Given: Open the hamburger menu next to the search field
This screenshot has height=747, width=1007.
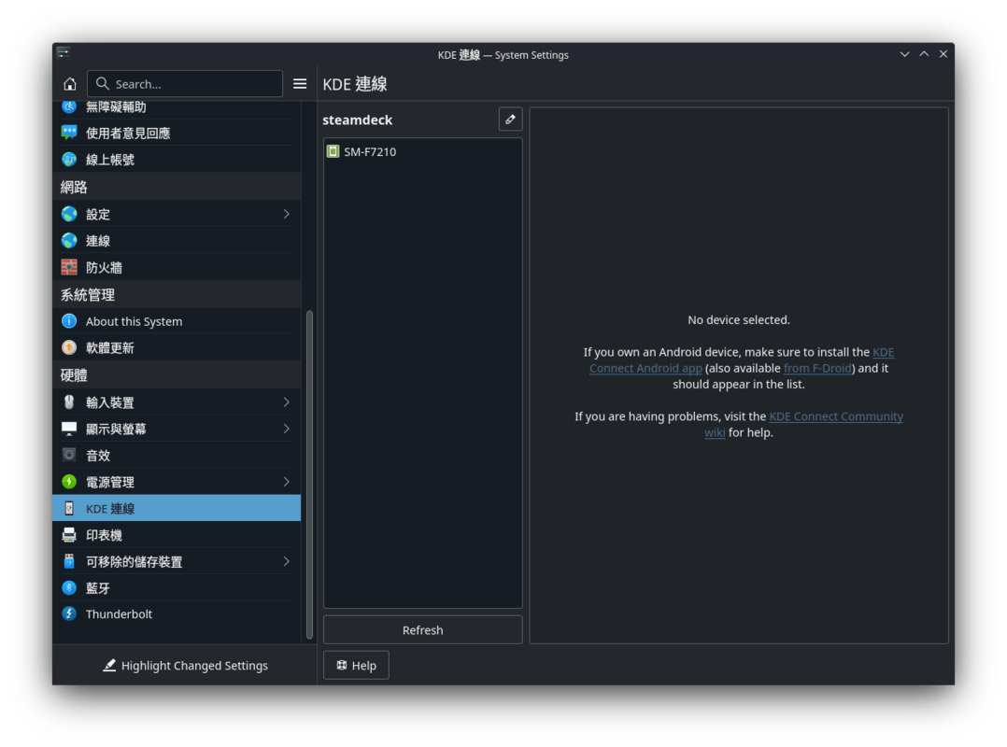Looking at the screenshot, I should pyautogui.click(x=300, y=84).
